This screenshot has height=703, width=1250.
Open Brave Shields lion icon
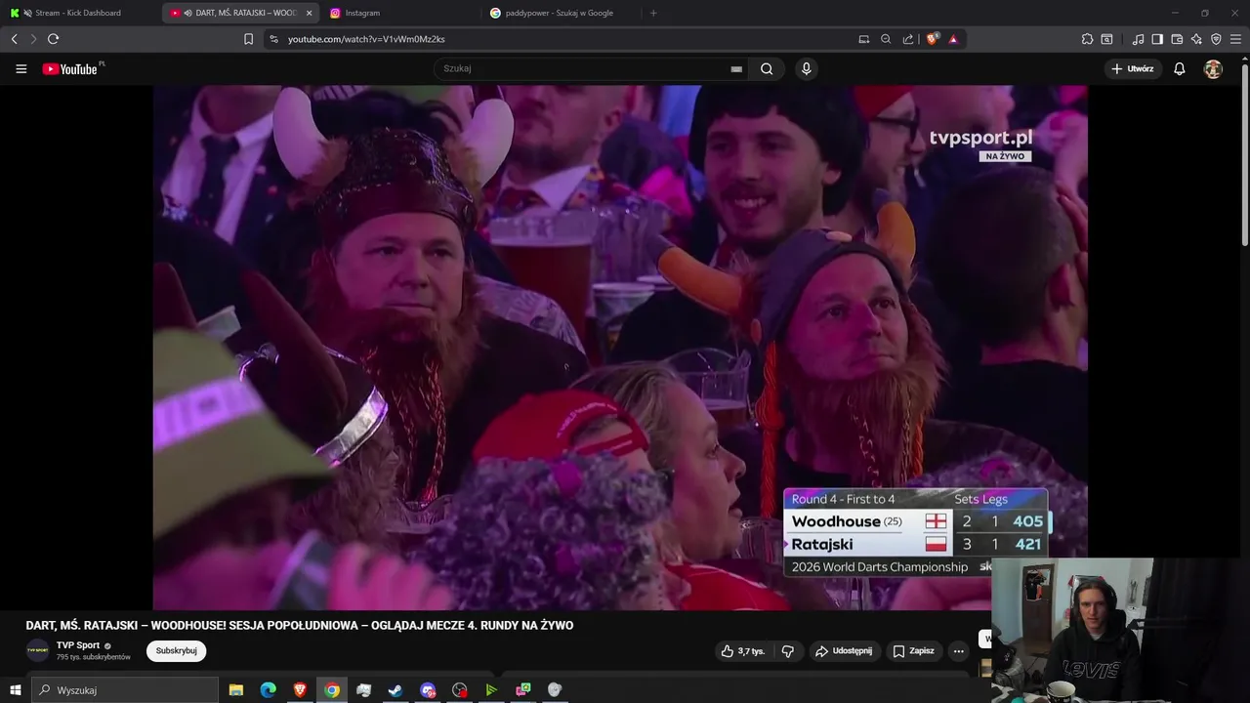click(932, 39)
